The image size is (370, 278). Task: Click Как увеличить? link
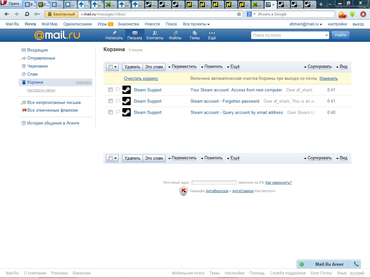click(x=278, y=182)
